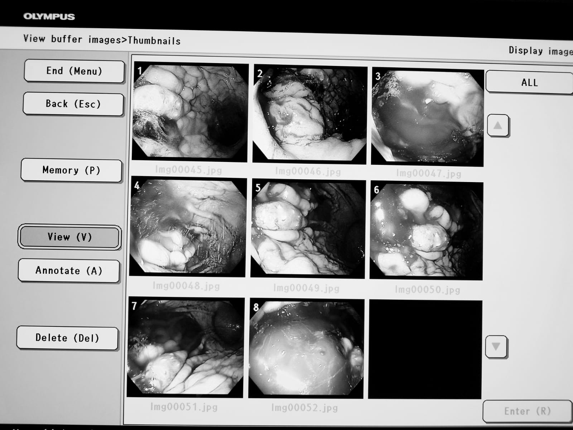Open thumbnail 7 Img00051.jpg
This screenshot has height=430, width=573.
pyautogui.click(x=186, y=347)
